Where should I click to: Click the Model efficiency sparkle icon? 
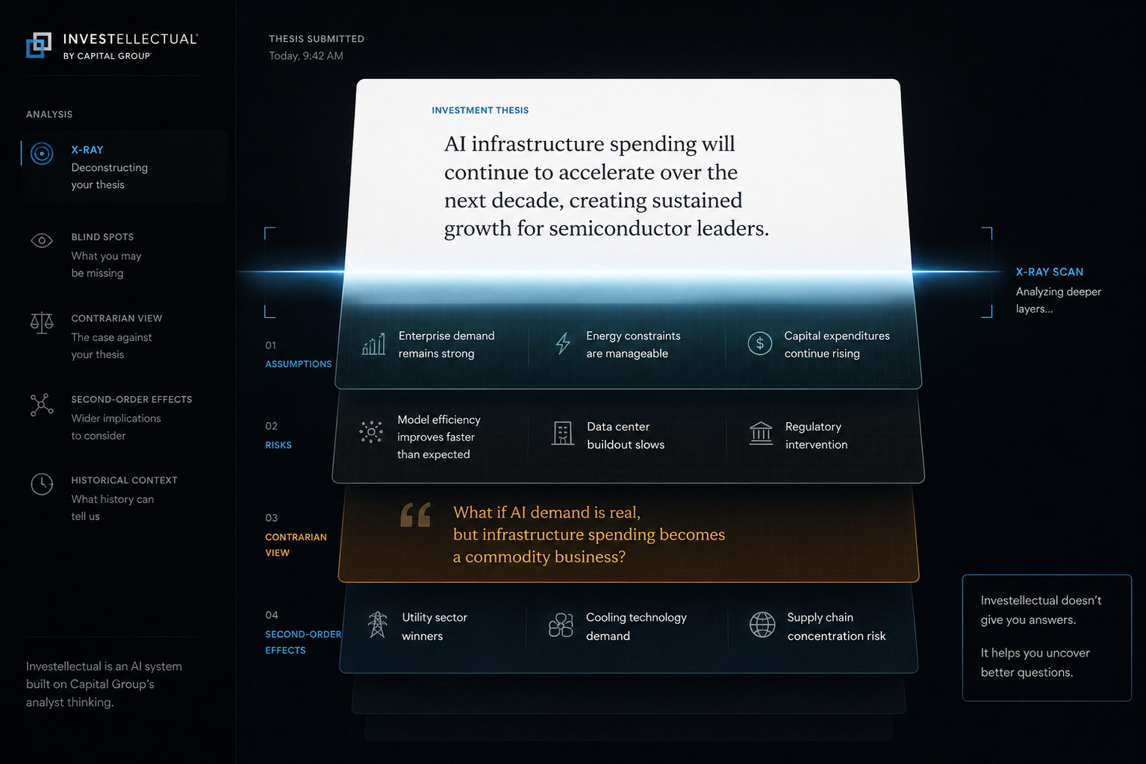(371, 431)
